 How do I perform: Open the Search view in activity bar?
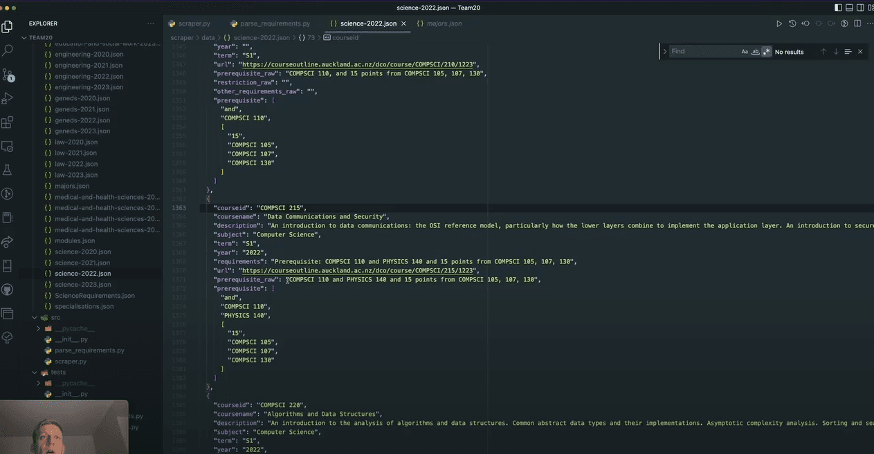pos(8,50)
